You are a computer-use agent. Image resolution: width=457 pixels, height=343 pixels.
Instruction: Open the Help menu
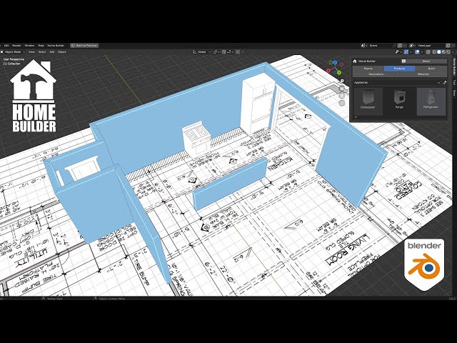click(x=41, y=46)
